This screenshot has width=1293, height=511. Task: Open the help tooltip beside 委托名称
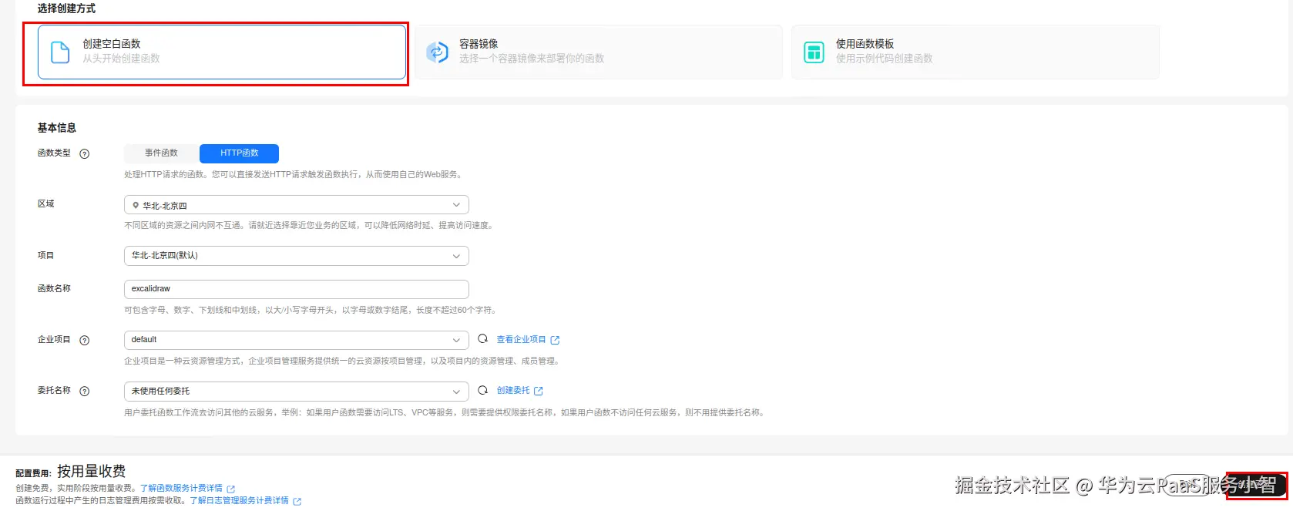click(x=85, y=391)
